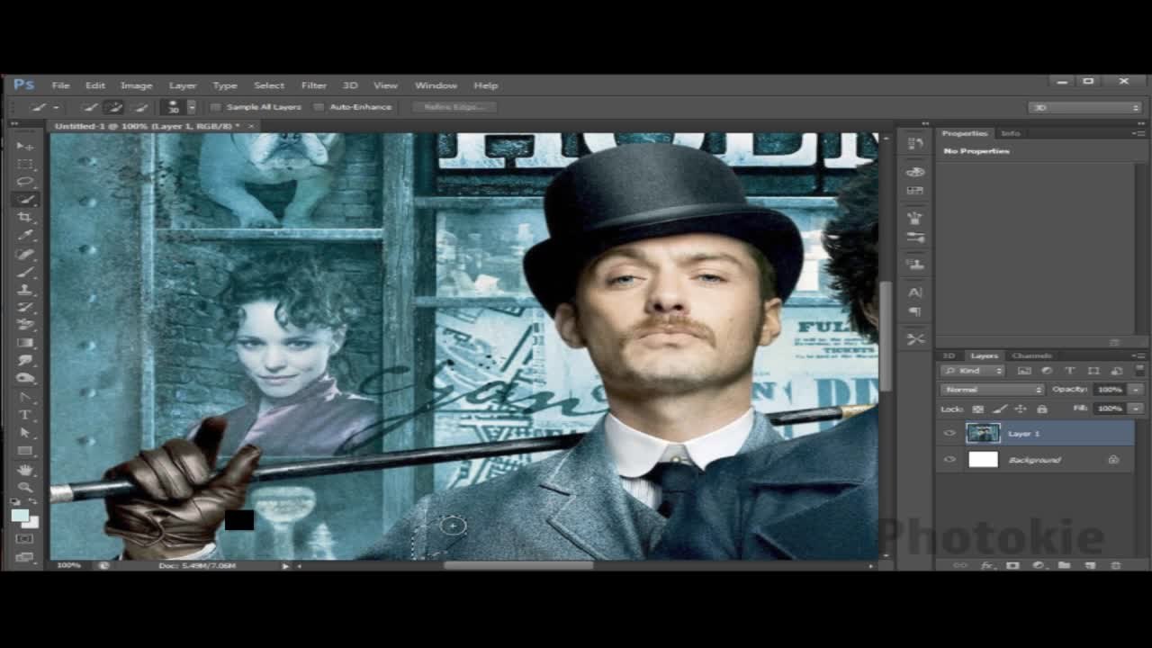Click the Refine Edge button
This screenshot has height=648, width=1152.
(x=454, y=107)
